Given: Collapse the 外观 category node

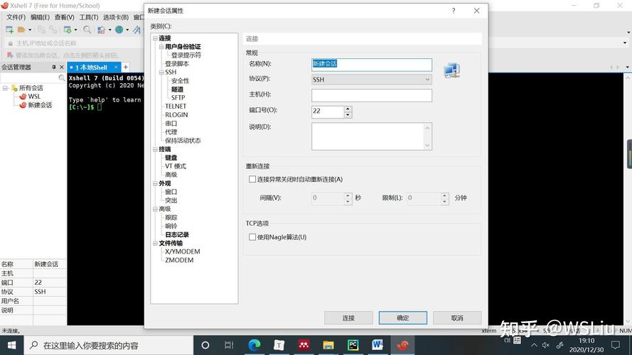Looking at the screenshot, I should (155, 184).
